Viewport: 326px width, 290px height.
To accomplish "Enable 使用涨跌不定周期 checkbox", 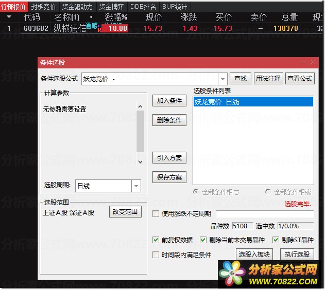I will [x=156, y=214].
